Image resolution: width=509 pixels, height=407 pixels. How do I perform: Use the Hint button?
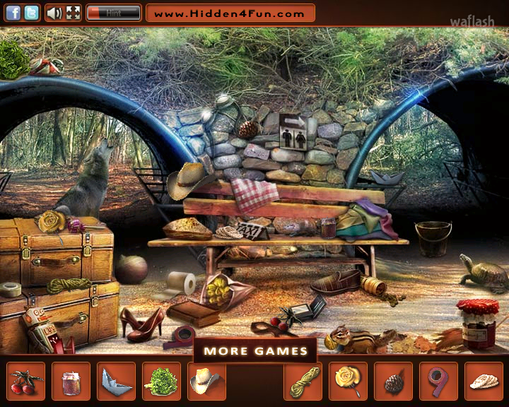114,13
